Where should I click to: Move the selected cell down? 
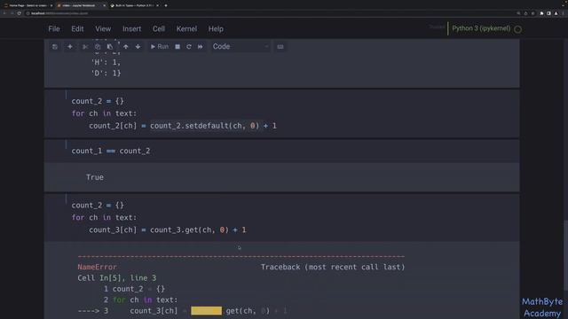pyautogui.click(x=138, y=47)
